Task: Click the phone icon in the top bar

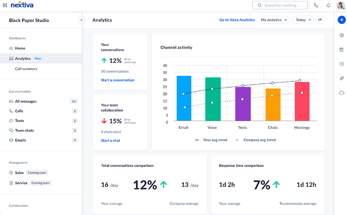Action: [316, 5]
